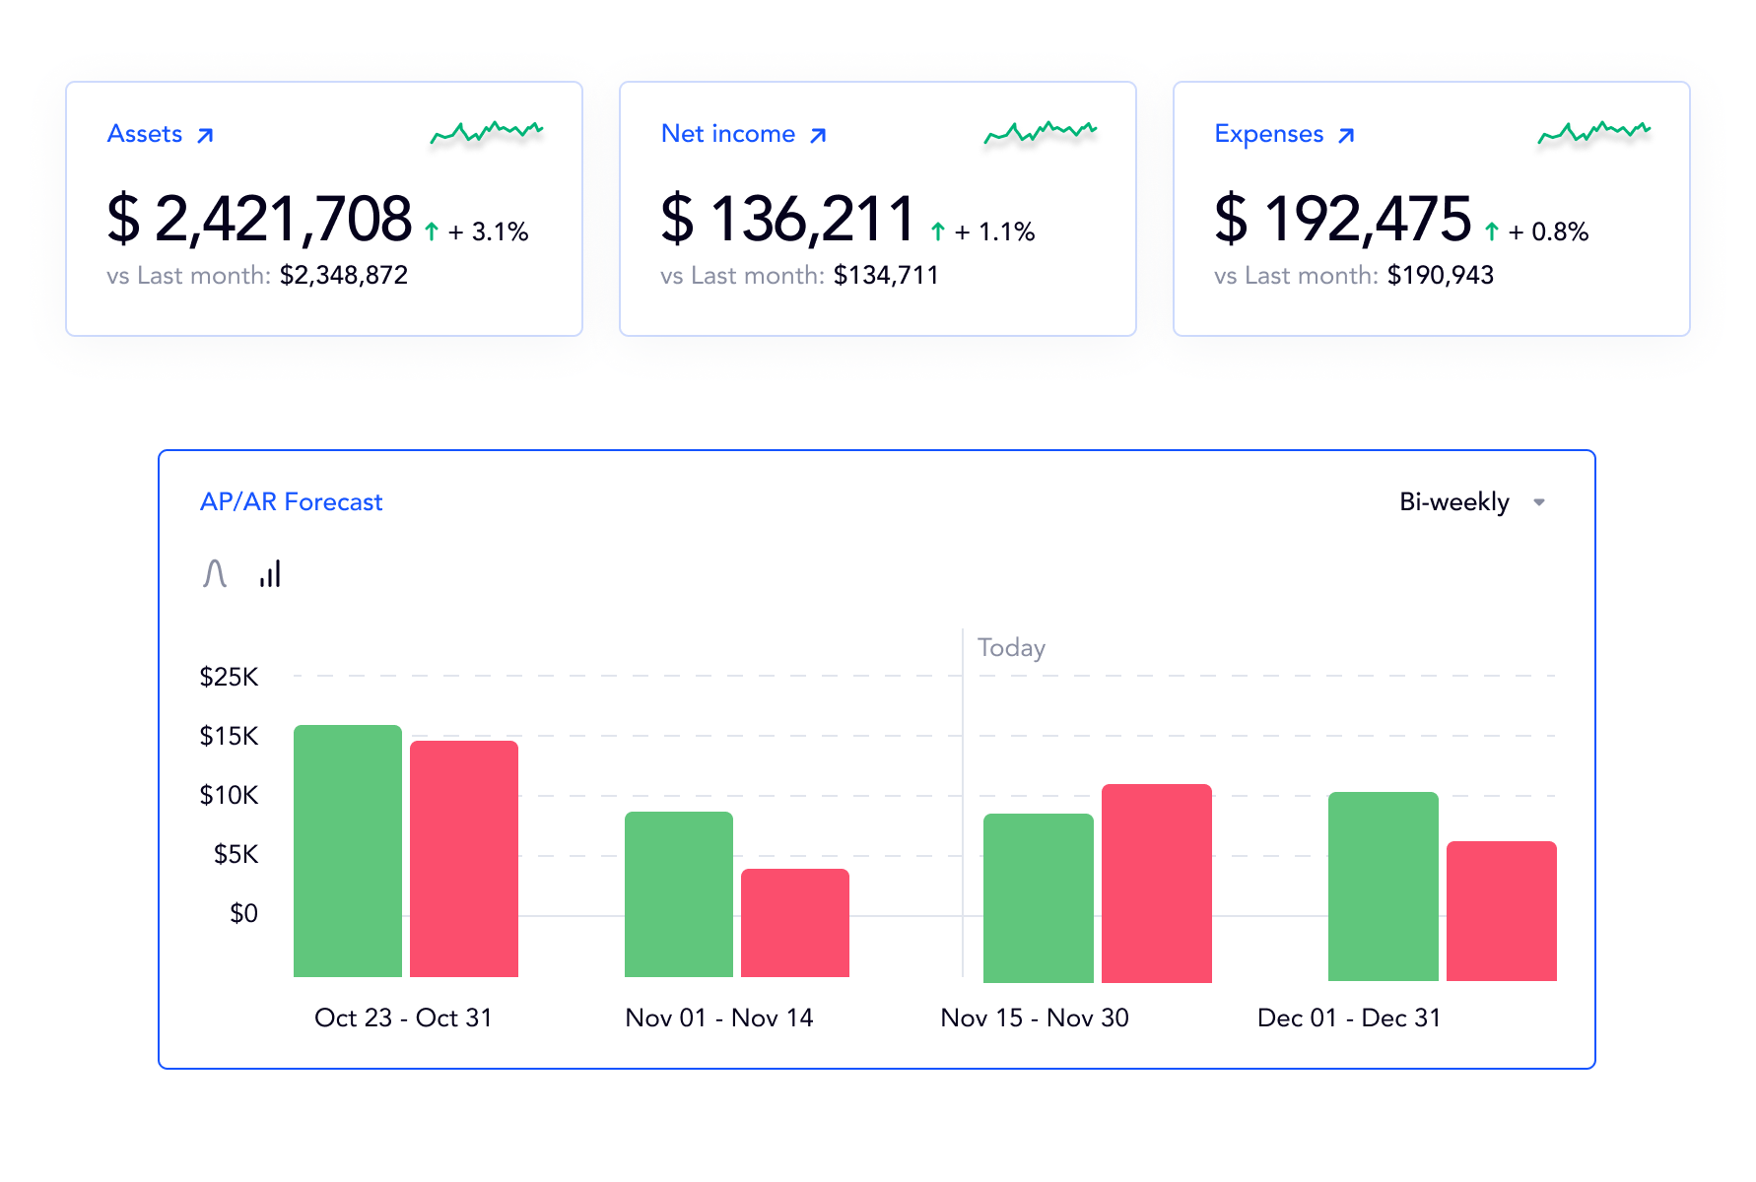
Task: Click the arrow icon beside Net income
Action: (x=818, y=135)
